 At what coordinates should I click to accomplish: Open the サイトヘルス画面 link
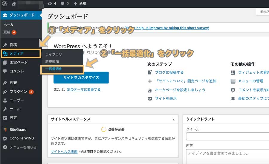64,151
